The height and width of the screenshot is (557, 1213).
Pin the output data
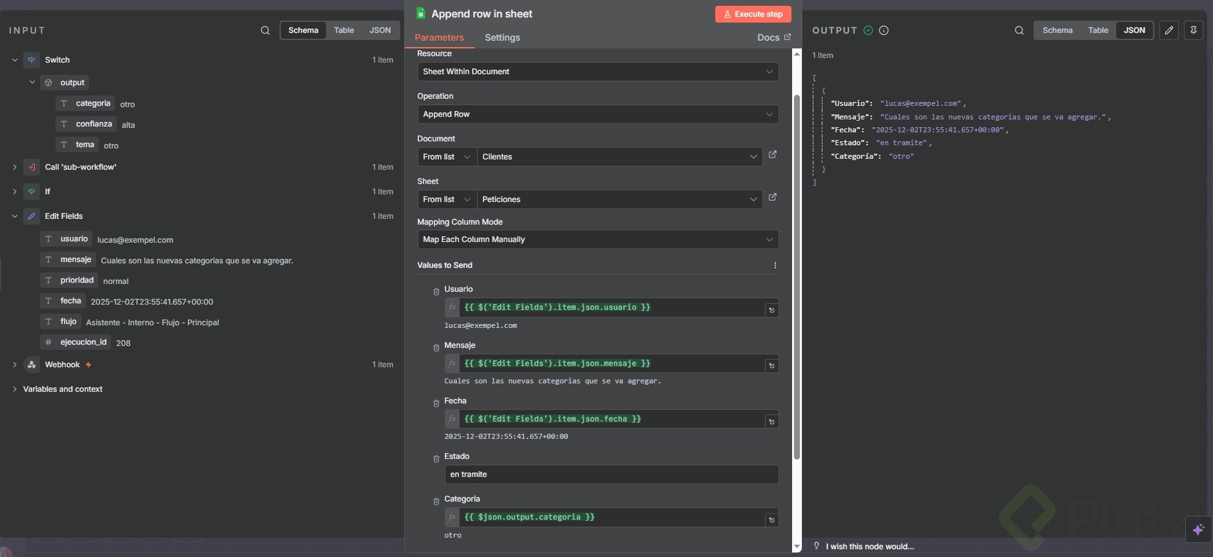pos(1193,30)
